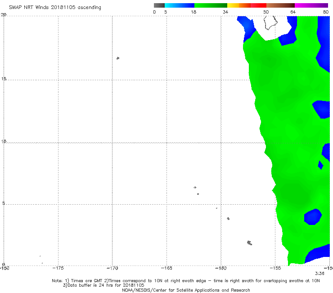
Task: Select the green segment of the color bar
Action: point(211,5)
